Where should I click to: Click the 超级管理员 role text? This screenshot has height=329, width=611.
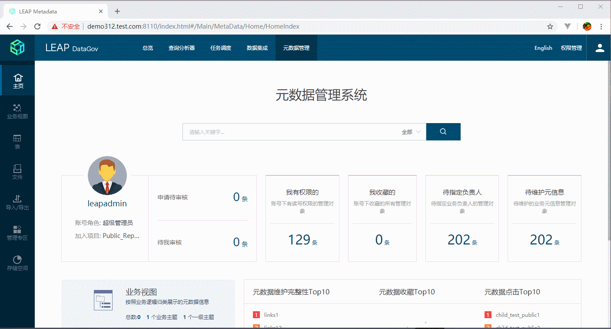[118, 223]
